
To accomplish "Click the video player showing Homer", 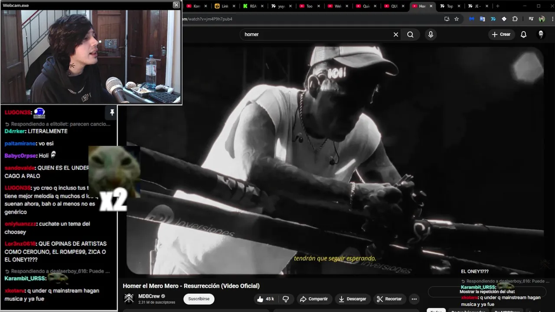I will coord(335,160).
